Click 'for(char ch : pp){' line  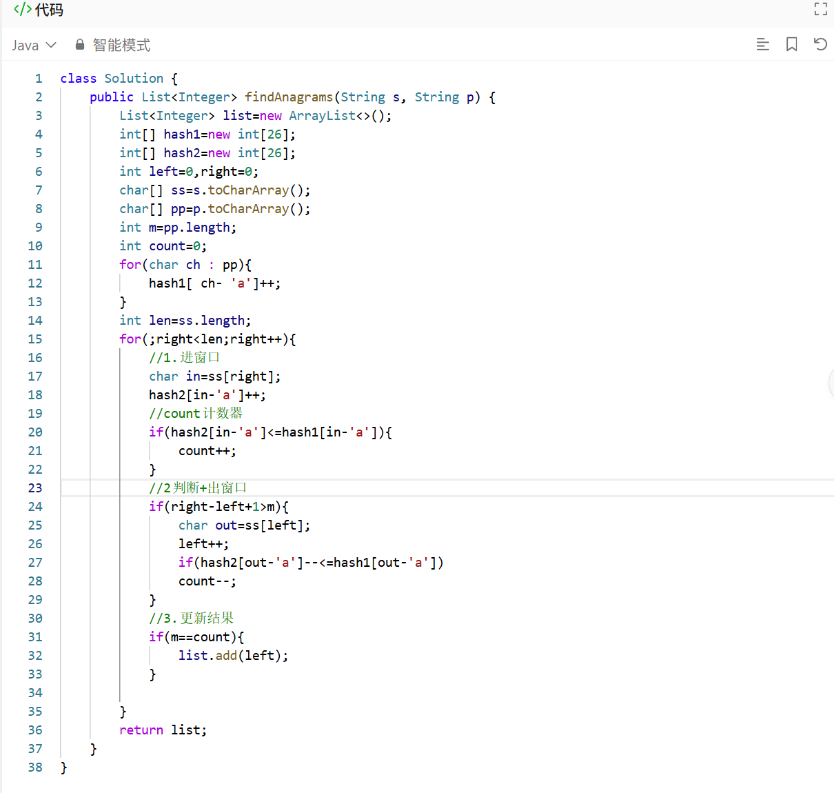pyautogui.click(x=185, y=265)
